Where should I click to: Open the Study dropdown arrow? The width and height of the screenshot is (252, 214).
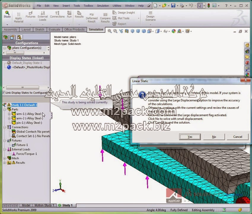click(7, 25)
